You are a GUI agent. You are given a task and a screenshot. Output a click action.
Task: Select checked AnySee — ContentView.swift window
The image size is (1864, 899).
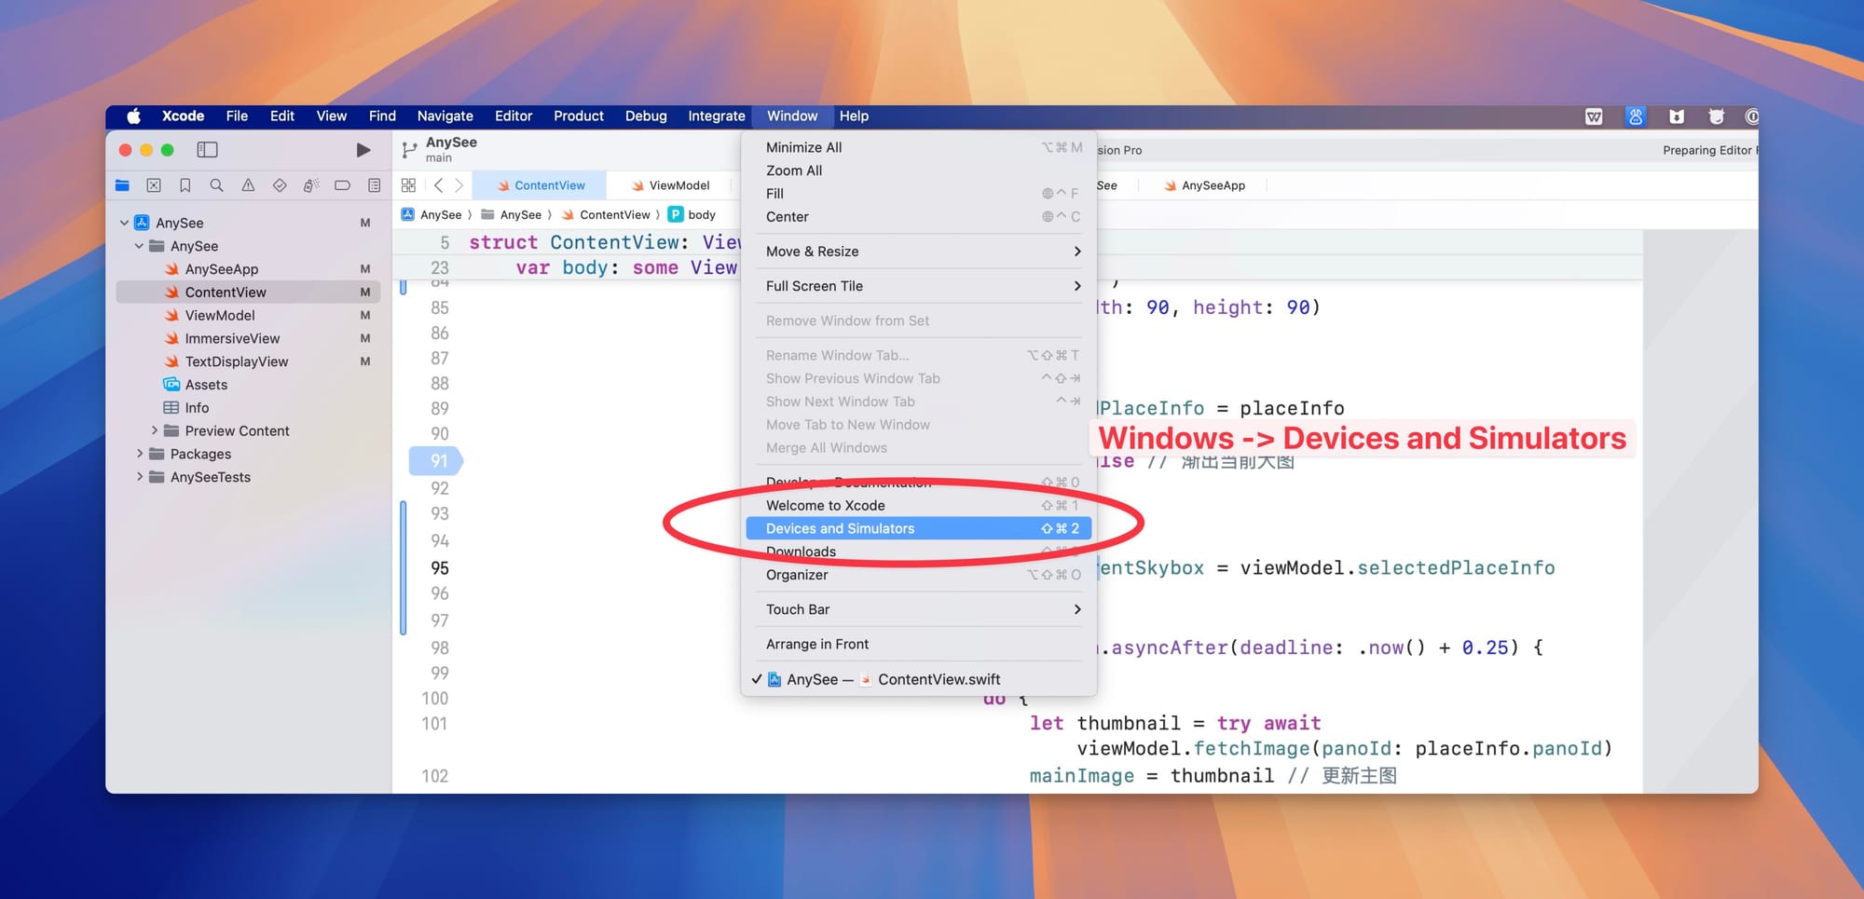pyautogui.click(x=892, y=679)
